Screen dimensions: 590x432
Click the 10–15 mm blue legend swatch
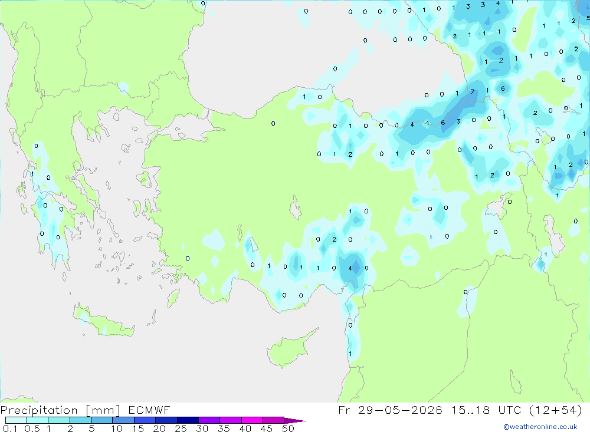pyautogui.click(x=123, y=420)
